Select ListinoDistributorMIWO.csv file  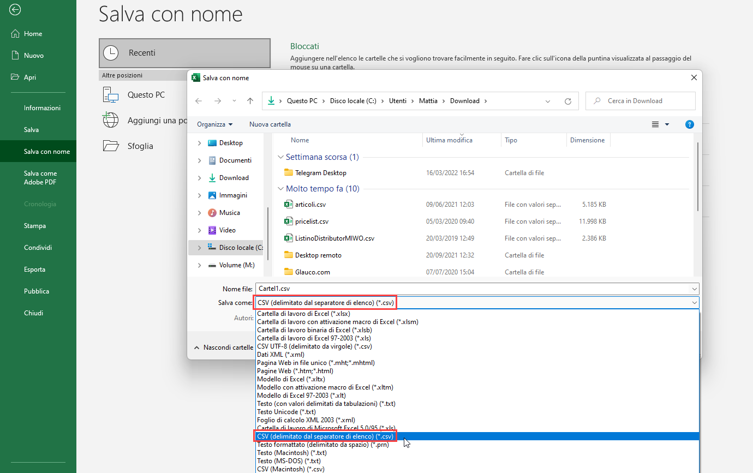334,238
